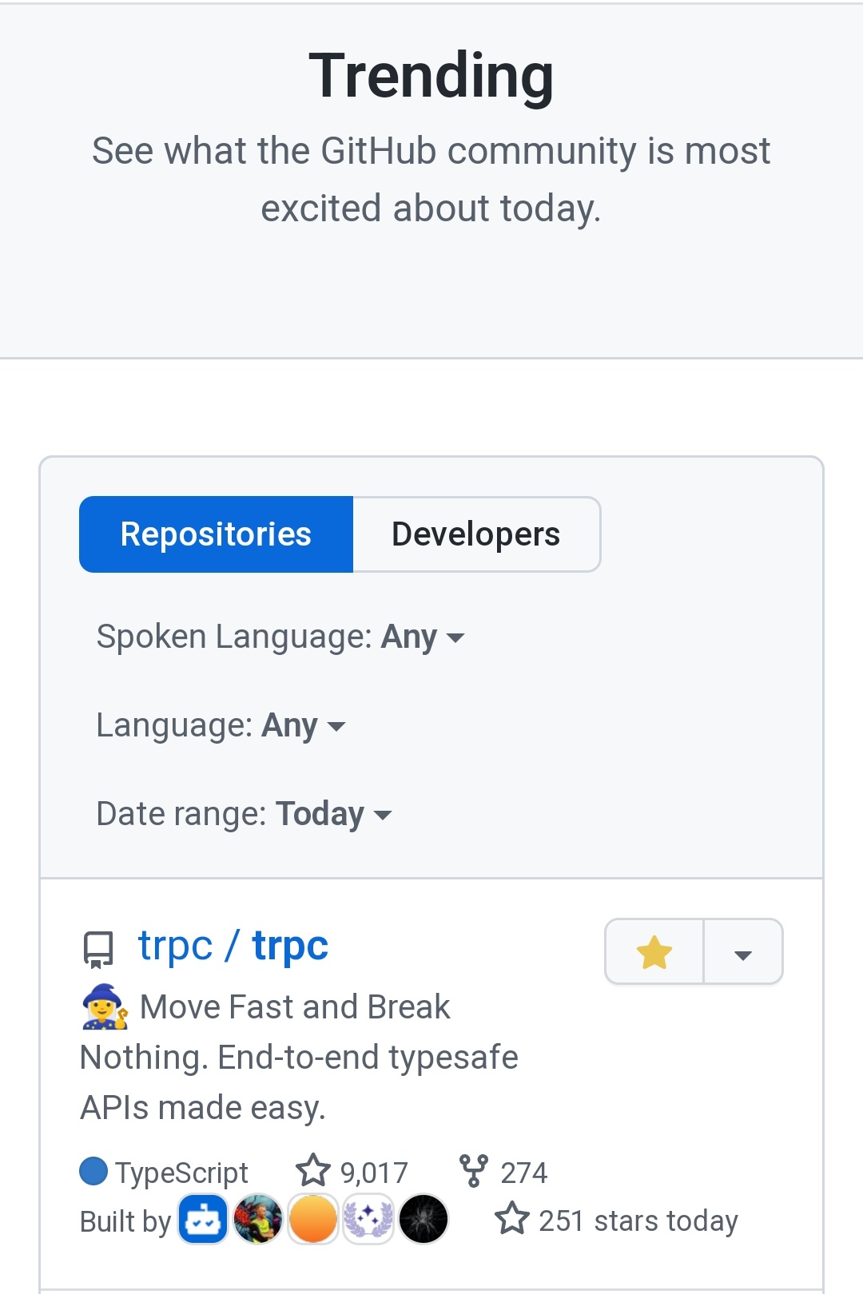Open the second contributor avatar with the colorful figure

pyautogui.click(x=257, y=1219)
